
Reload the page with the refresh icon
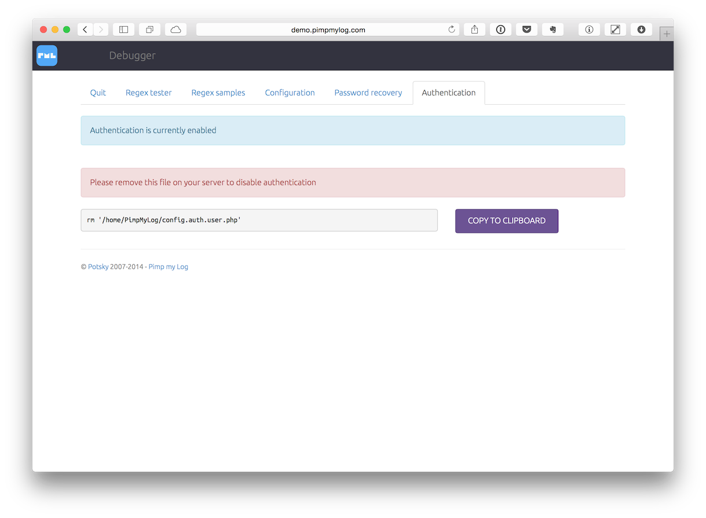tap(452, 30)
